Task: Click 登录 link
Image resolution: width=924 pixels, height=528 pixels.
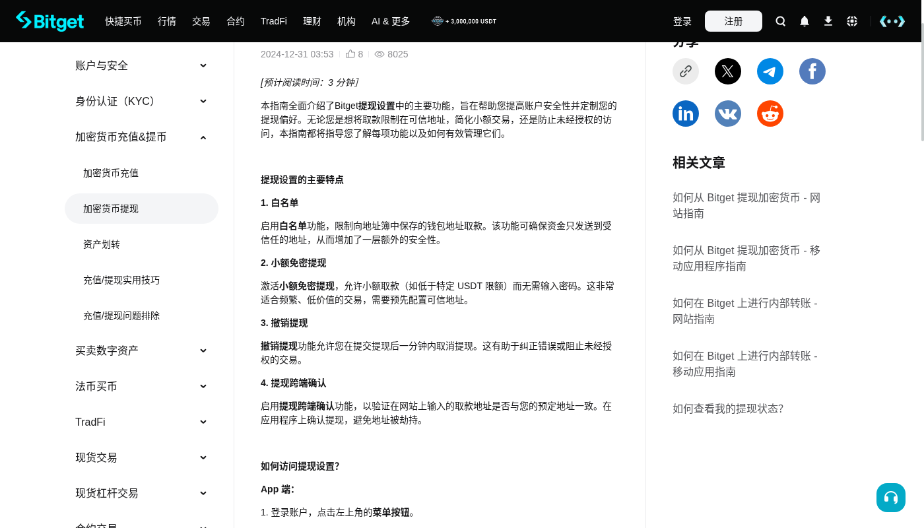Action: (x=682, y=21)
